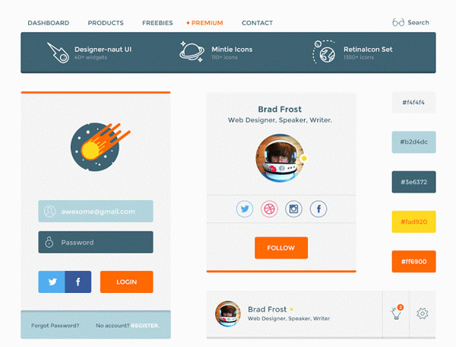Click the Forgot Password link
The image size is (456, 347).
(x=55, y=326)
